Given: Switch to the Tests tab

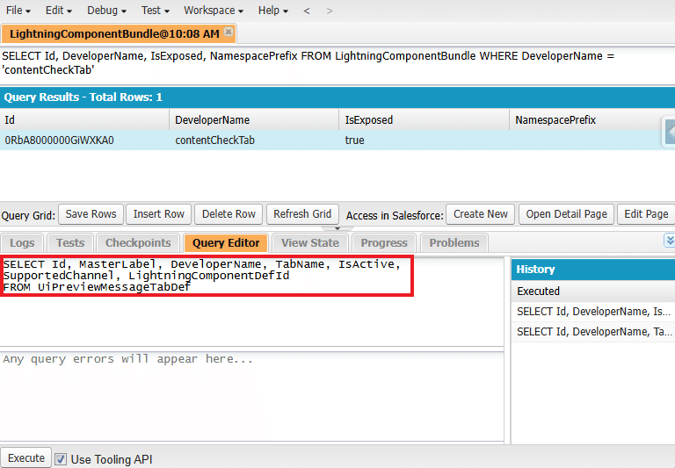Looking at the screenshot, I should click(x=70, y=243).
